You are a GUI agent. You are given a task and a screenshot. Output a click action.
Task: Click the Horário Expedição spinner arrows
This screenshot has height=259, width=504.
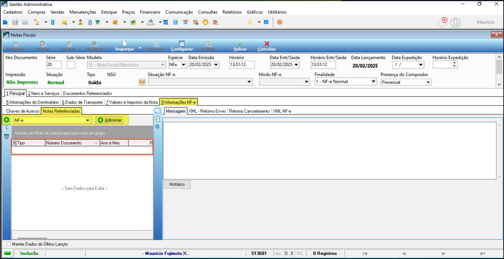click(455, 64)
